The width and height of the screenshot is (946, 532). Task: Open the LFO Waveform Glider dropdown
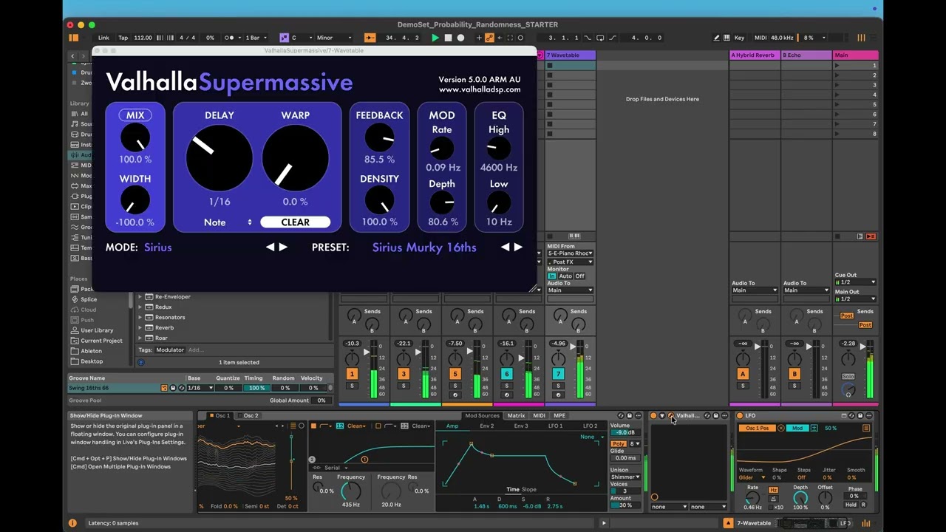(752, 478)
